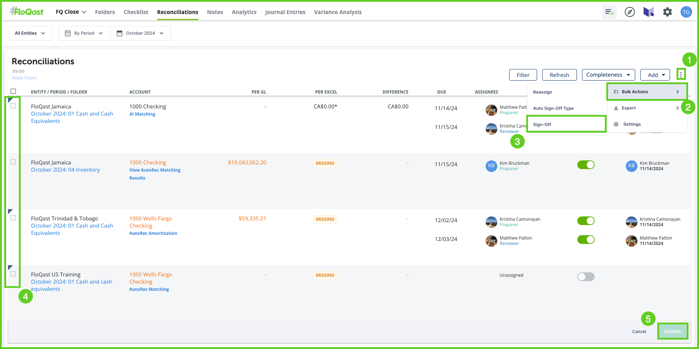Click the ACCOUNT column header

(140, 92)
